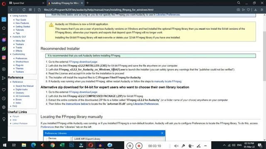Open the Opera main menu logo
The height and width of the screenshot is (149, 266).
[x=4, y=4]
